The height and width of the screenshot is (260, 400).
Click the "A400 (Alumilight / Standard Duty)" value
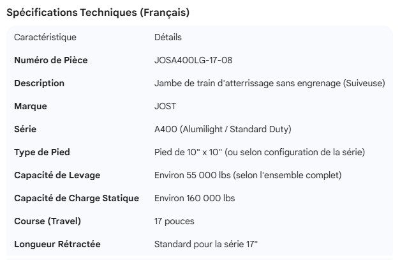pos(223,130)
